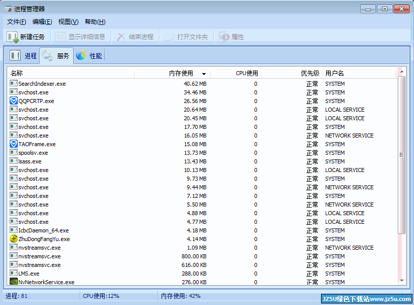Click the 显示详细信息 button label
The image size is (414, 305).
(86, 37)
